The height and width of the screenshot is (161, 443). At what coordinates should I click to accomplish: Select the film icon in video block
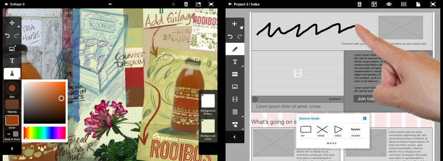tap(298, 73)
